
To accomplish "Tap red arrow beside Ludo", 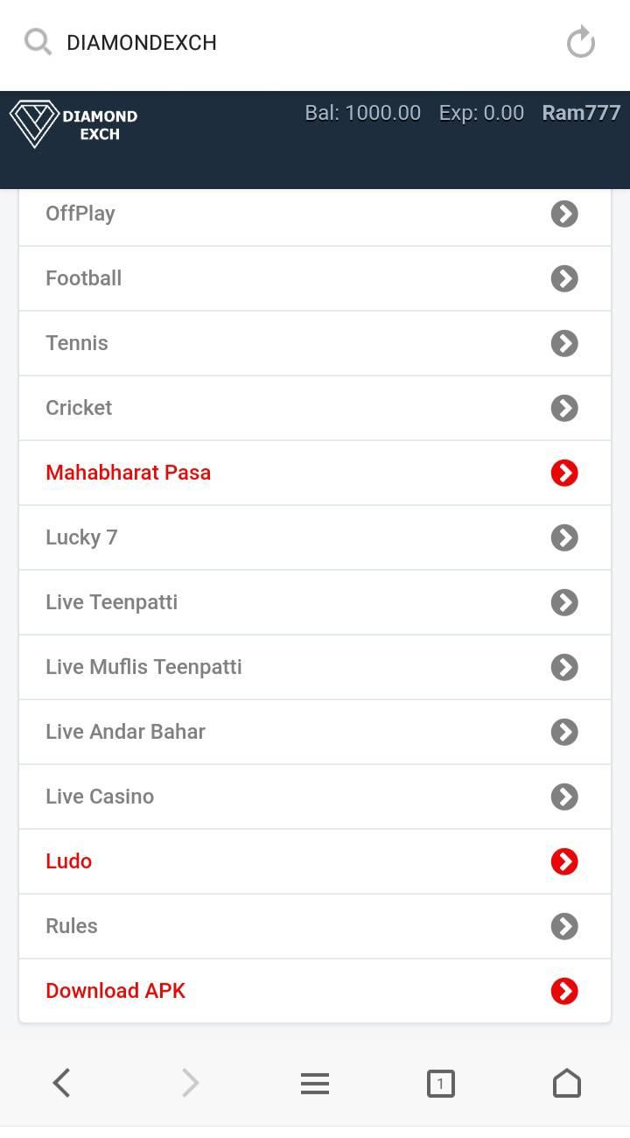I will [564, 861].
